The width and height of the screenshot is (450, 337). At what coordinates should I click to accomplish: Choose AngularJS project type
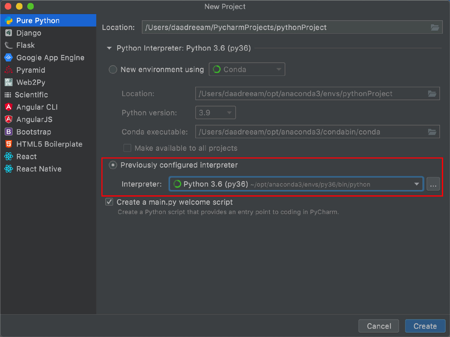pyautogui.click(x=48, y=119)
